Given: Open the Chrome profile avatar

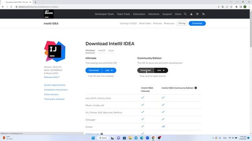Looking at the screenshot, I should [245, 7].
